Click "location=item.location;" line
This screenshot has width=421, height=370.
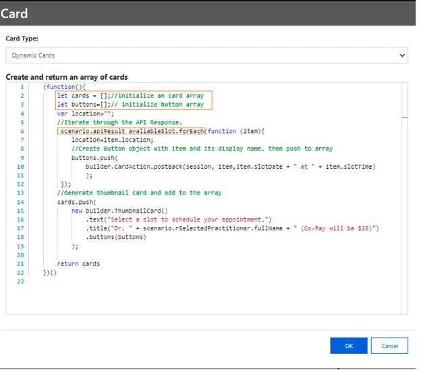112,140
